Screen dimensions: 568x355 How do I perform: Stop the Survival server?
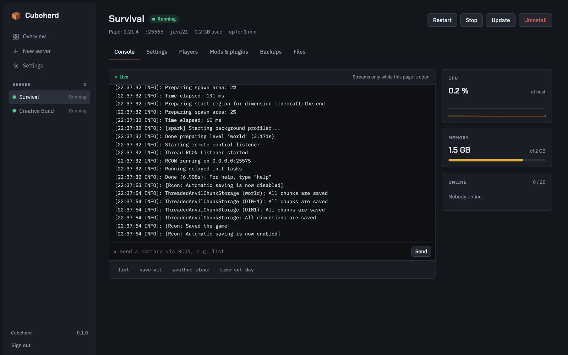coord(471,20)
